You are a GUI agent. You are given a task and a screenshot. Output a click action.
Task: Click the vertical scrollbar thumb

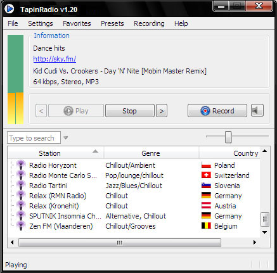point(265,219)
